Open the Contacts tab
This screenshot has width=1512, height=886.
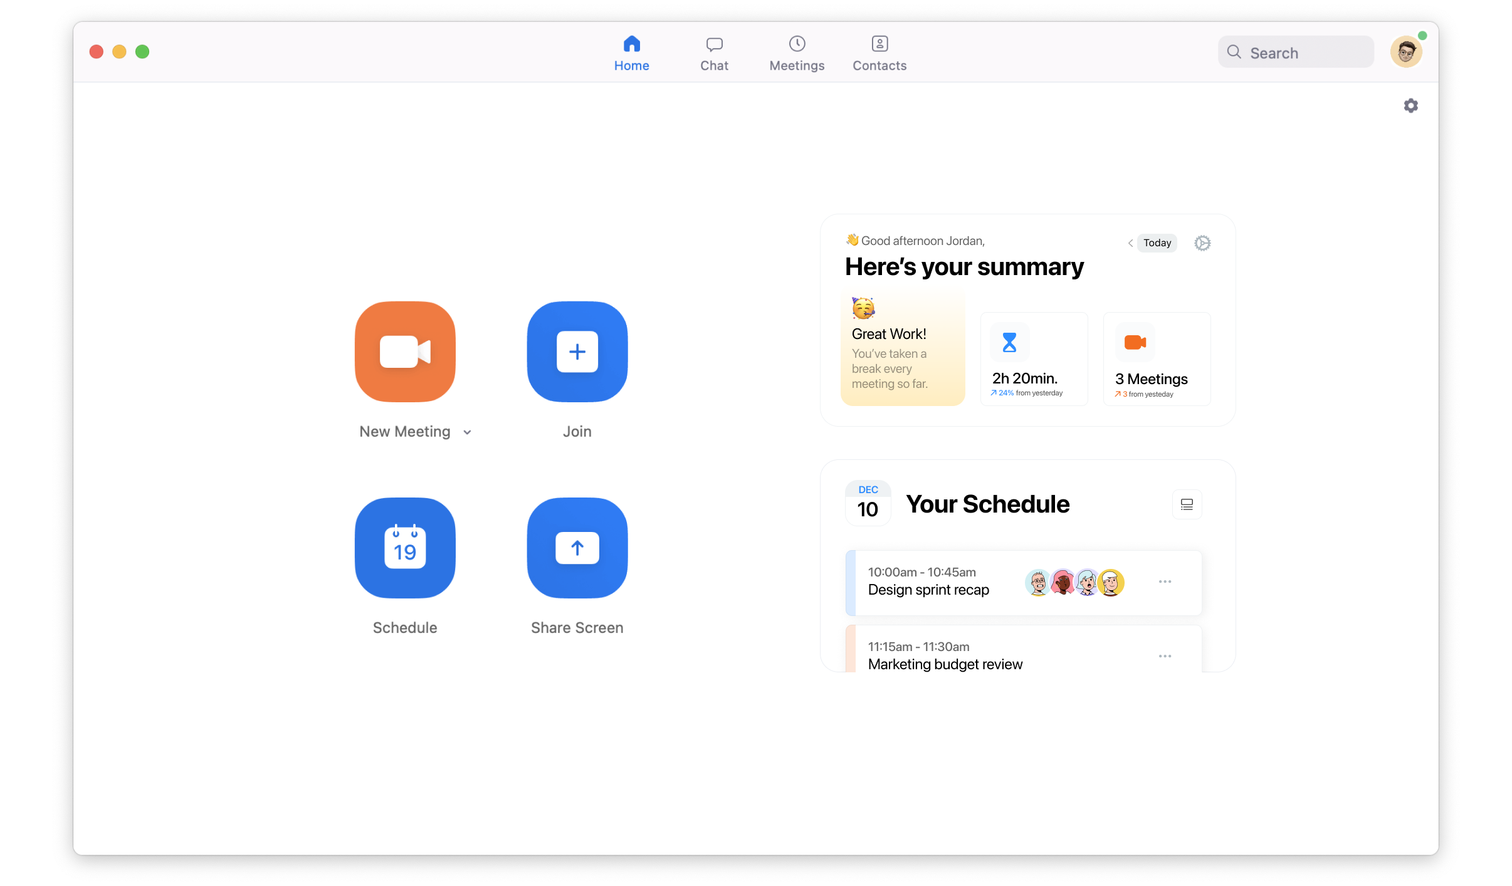point(879,53)
